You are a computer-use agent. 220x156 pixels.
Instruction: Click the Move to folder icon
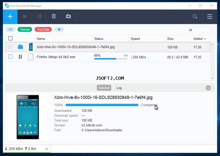click(68, 16)
